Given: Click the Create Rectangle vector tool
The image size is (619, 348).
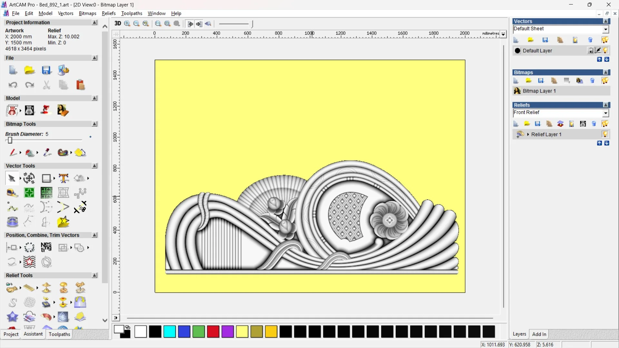Looking at the screenshot, I should 46,178.
